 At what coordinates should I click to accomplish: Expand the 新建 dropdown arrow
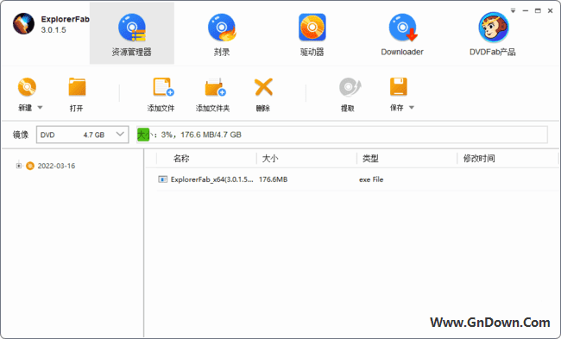click(x=40, y=107)
